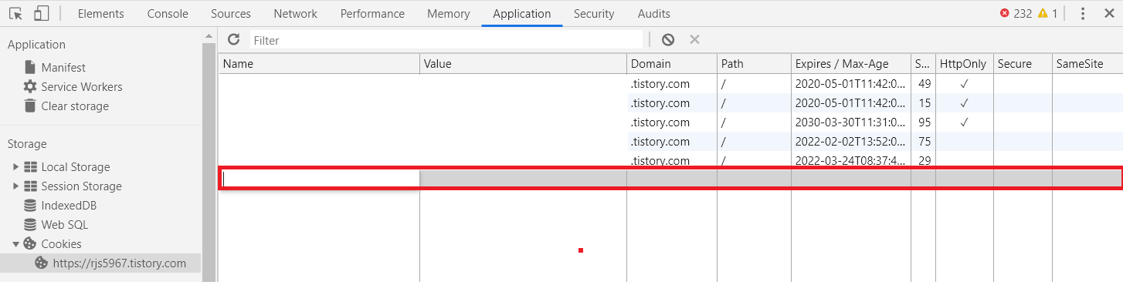The image size is (1123, 285).
Task: Sort cookies by HttpOnly column
Action: click(965, 64)
